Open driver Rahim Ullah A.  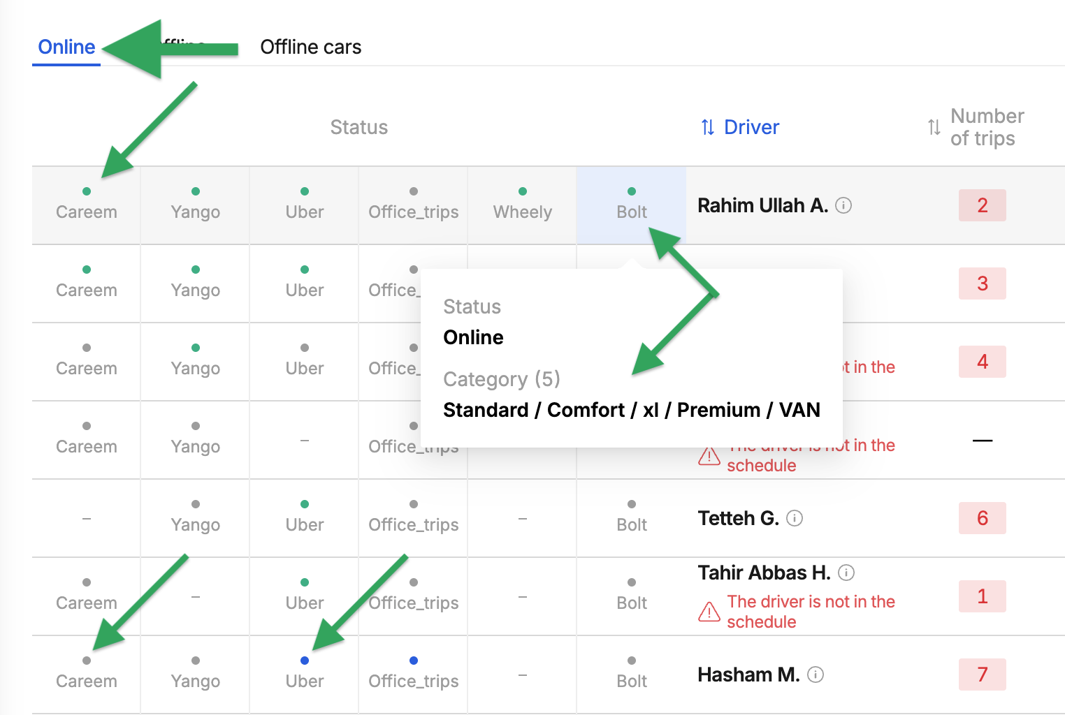click(x=763, y=205)
